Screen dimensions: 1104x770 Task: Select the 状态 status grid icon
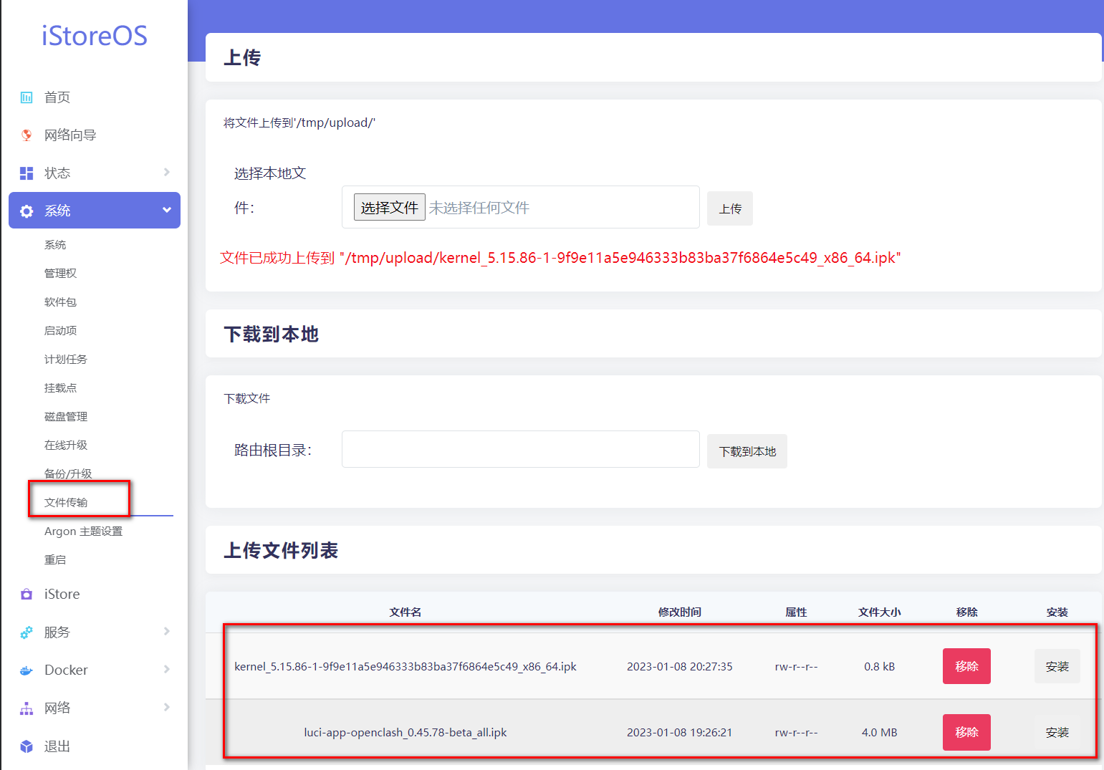[x=27, y=173]
